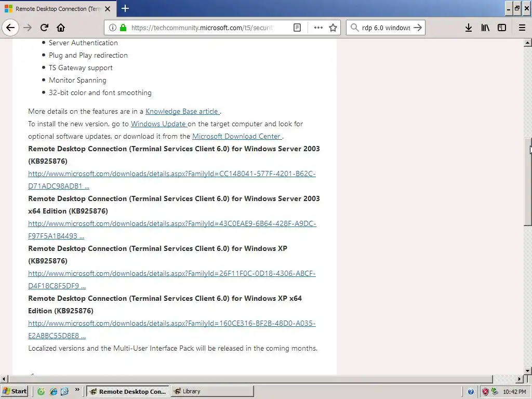532x399 pixels.
Task: Restore down the Firefox window
Action: pyautogui.click(x=517, y=9)
